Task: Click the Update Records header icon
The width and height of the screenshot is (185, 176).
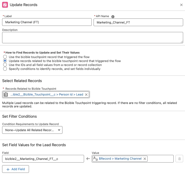Action: click(x=5, y=5)
